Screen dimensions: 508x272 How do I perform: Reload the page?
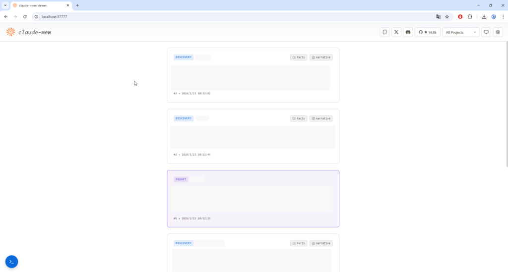click(x=25, y=16)
